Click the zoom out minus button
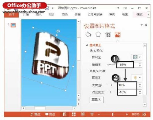 coord(99,114)
